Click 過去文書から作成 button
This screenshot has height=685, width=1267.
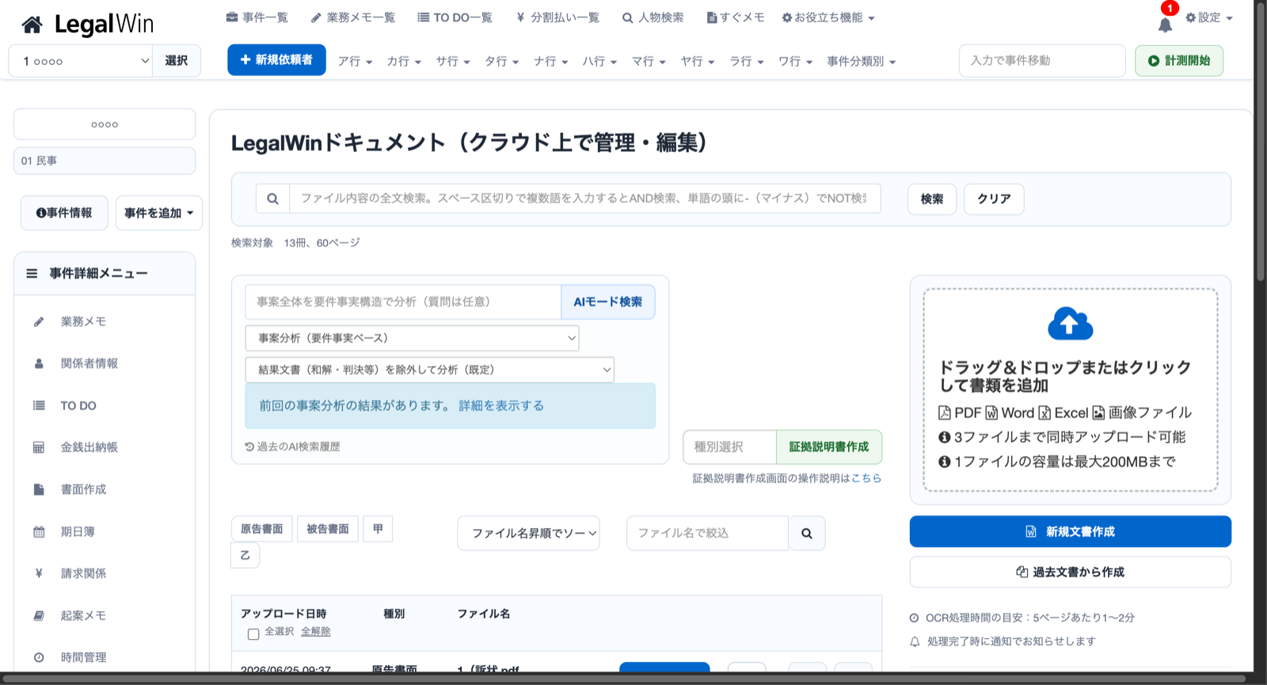tap(1071, 573)
